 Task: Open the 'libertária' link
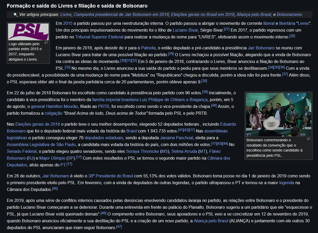pyautogui.click(x=287, y=23)
